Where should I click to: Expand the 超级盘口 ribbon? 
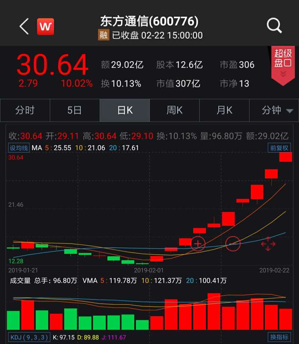[x=283, y=66]
